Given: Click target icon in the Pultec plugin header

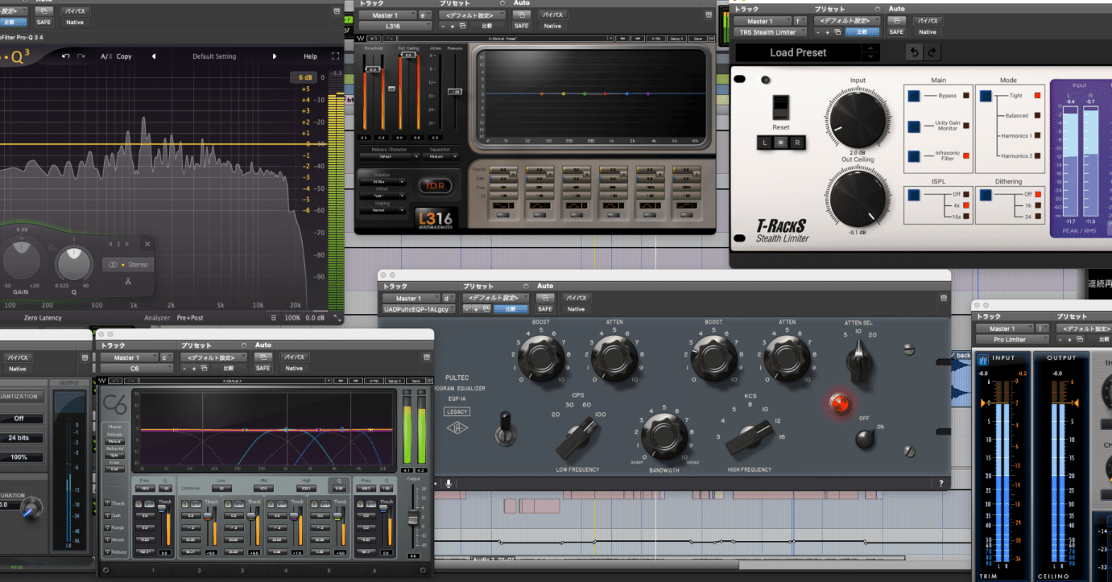Looking at the screenshot, I should (943, 298).
